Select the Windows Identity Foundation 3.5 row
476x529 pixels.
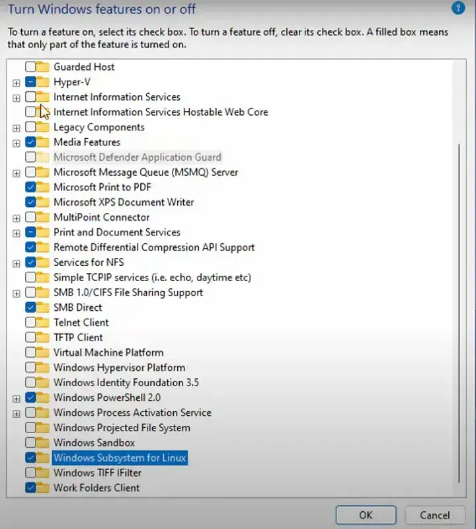click(x=126, y=382)
